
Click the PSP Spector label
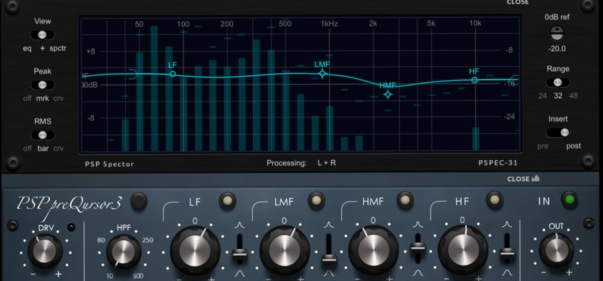tap(110, 164)
